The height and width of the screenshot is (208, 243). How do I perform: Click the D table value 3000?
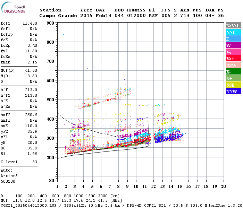103,196
